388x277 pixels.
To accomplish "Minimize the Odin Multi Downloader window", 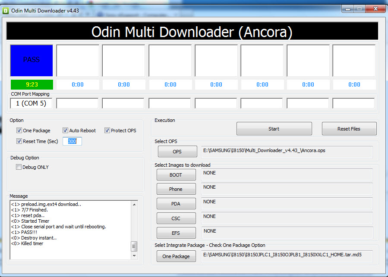I will (348, 9).
